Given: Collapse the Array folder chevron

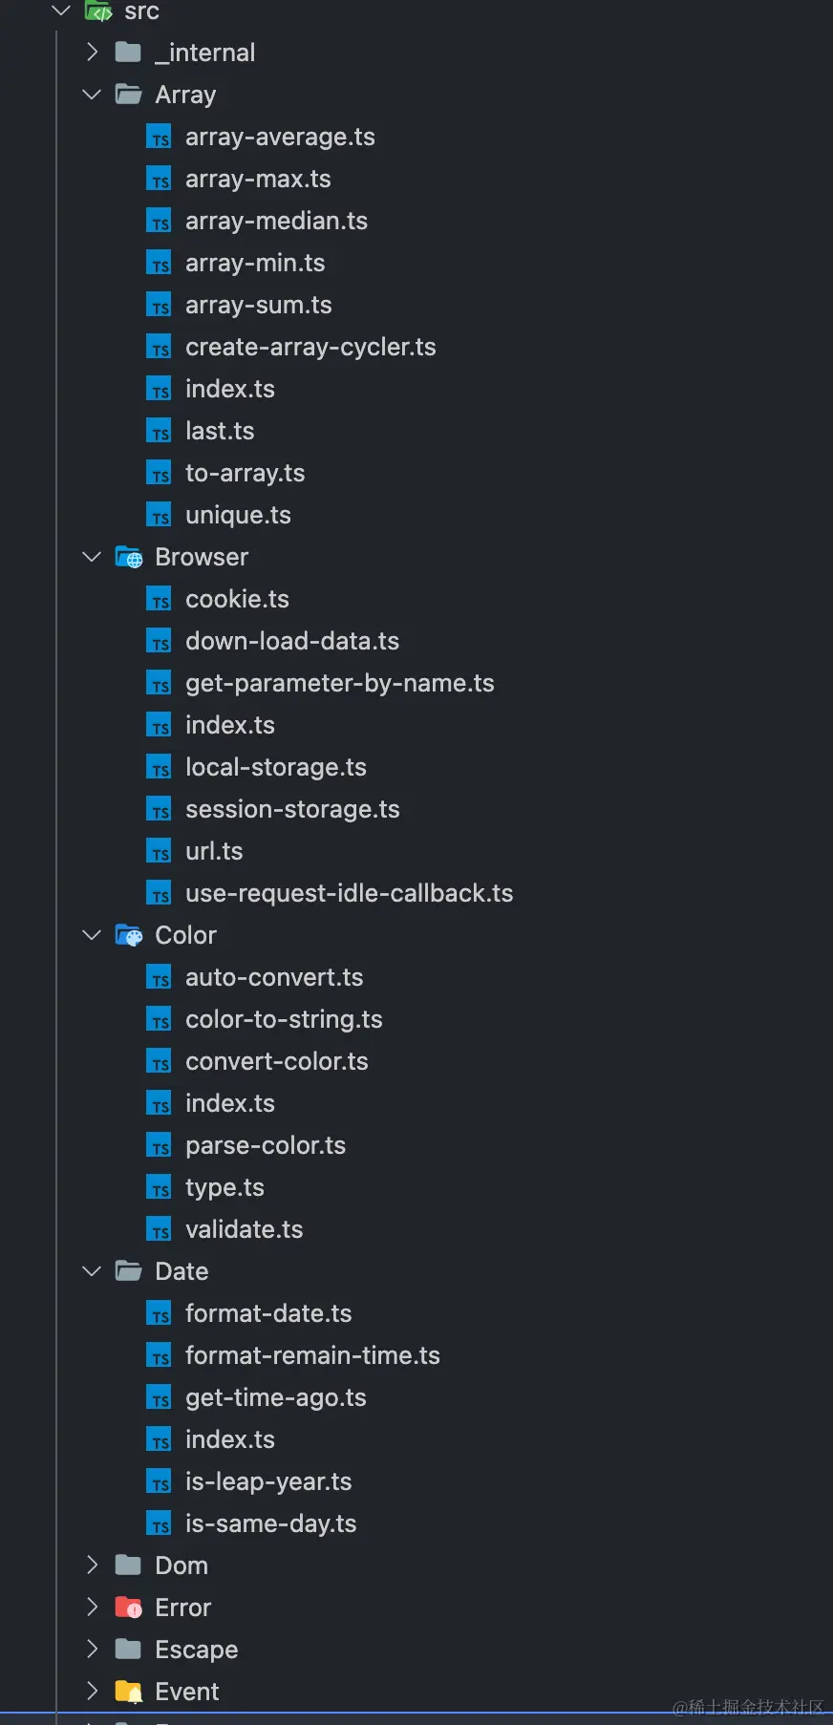Looking at the screenshot, I should coord(92,95).
